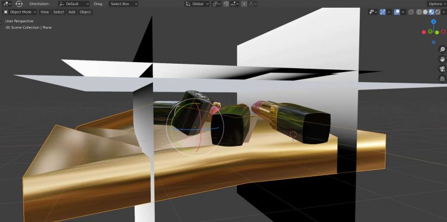Open the transform pivot point dropdown

pyautogui.click(x=217, y=4)
